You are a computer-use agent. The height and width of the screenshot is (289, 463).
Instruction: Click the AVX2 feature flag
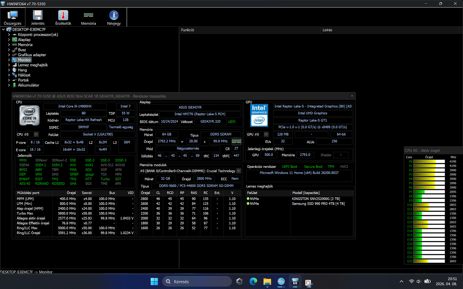point(89,165)
